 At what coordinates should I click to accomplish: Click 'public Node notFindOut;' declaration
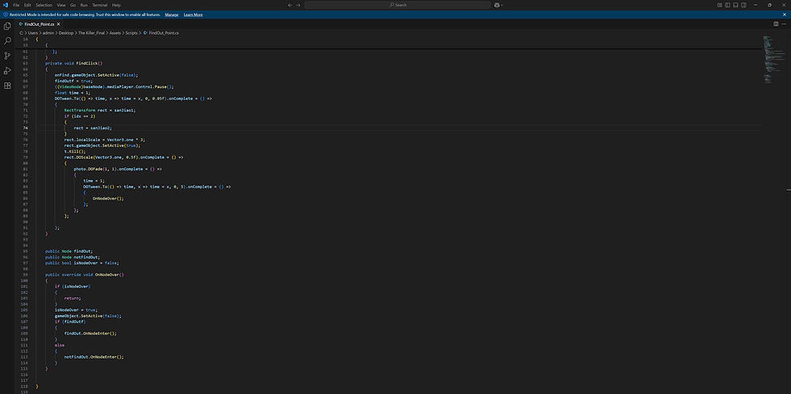click(x=73, y=257)
